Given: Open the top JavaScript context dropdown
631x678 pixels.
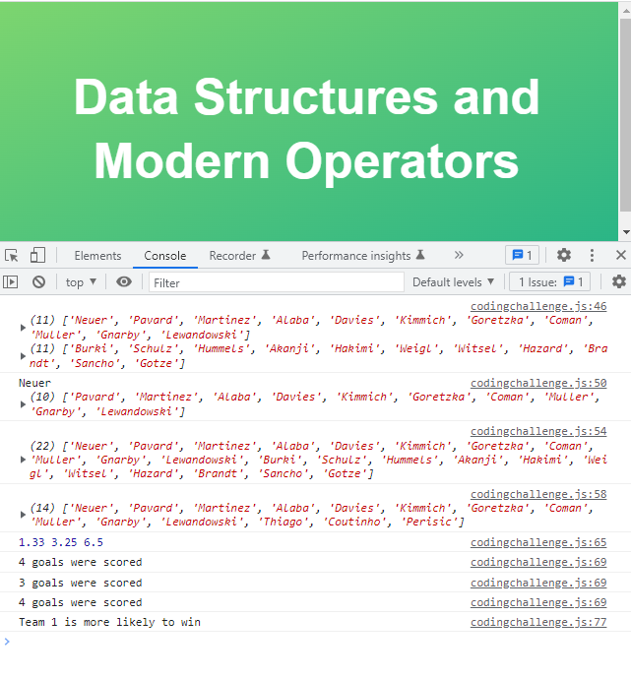Looking at the screenshot, I should [81, 282].
